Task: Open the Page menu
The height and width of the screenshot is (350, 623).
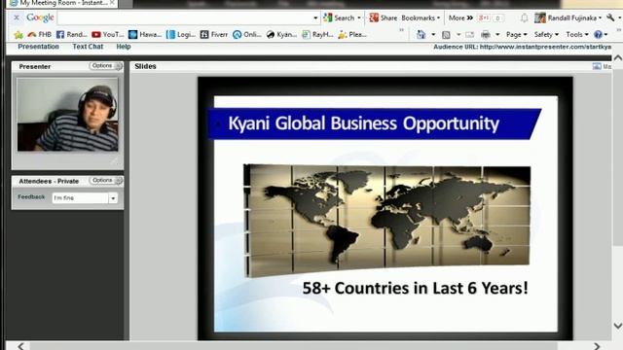Action: click(x=517, y=35)
